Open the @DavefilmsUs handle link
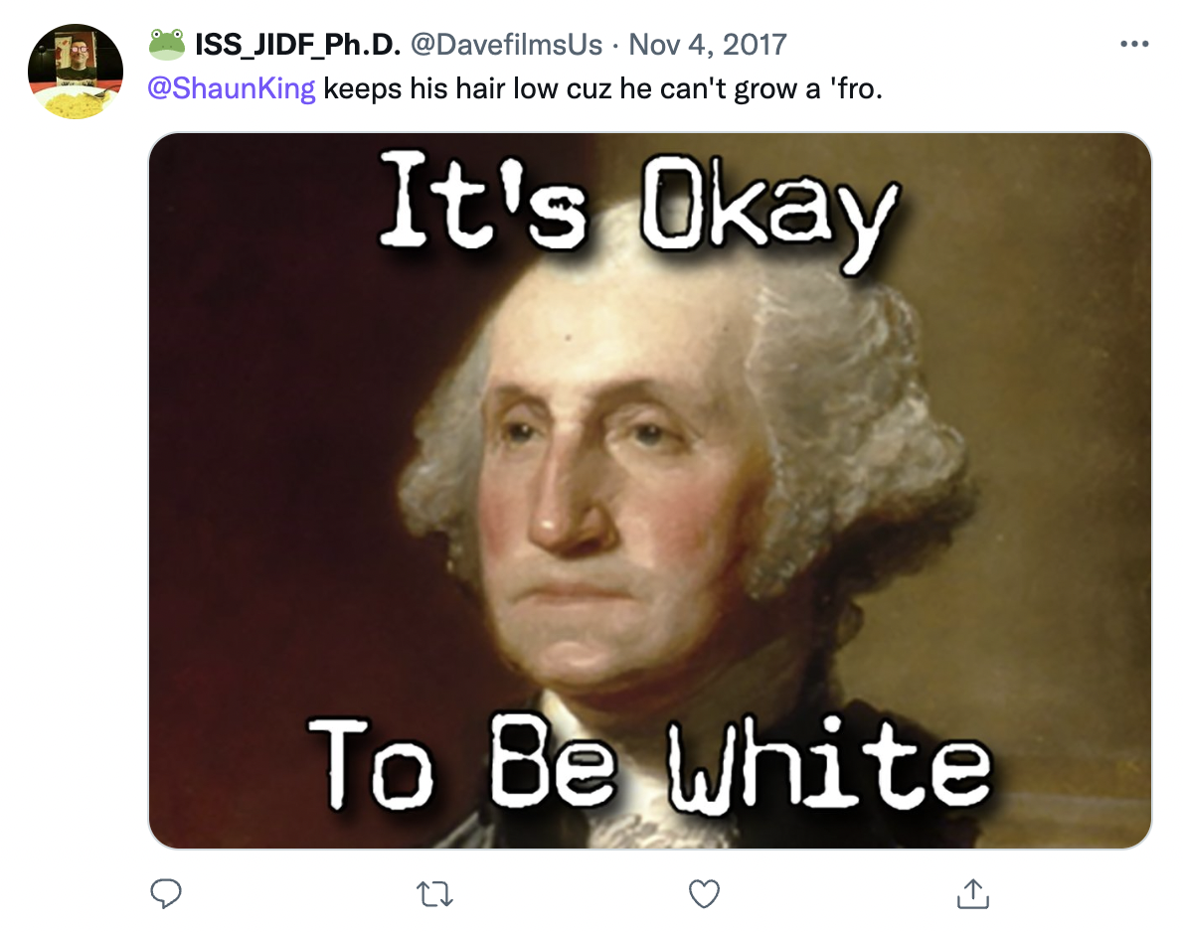 (x=506, y=46)
